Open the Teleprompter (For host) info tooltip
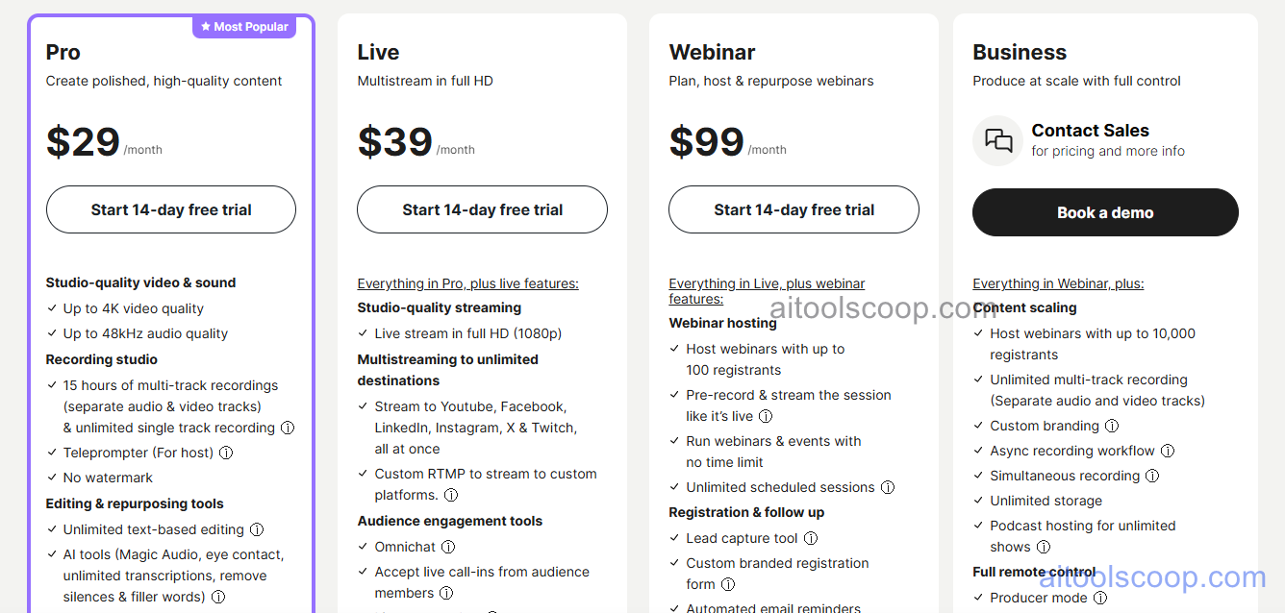Viewport: 1285px width, 613px height. coord(225,453)
